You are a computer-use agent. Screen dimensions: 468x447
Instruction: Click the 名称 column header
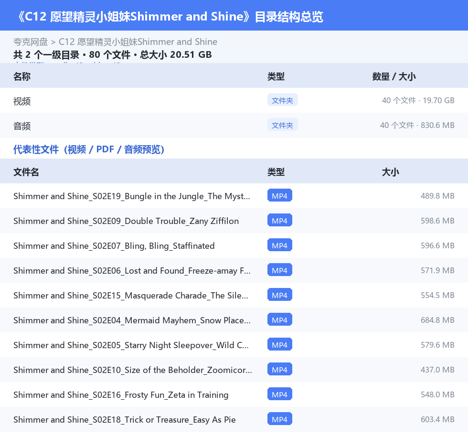(22, 76)
